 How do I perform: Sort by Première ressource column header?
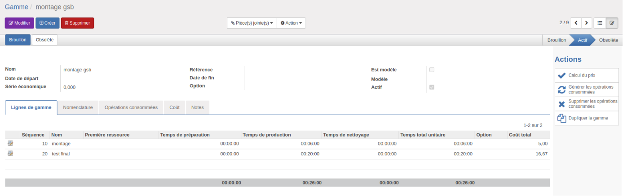click(121, 135)
